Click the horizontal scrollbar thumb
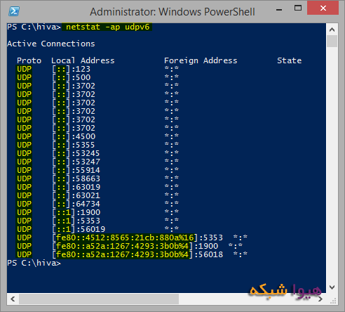This screenshot has width=345, height=312. [x=99, y=299]
